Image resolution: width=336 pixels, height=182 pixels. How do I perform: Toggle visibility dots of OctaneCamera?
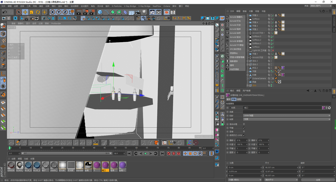(271, 78)
